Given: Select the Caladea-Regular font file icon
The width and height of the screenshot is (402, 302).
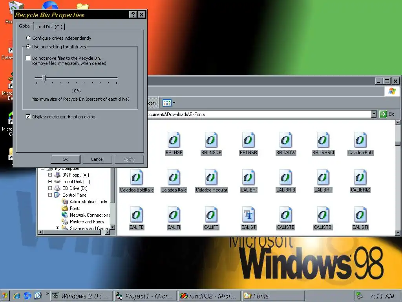Looking at the screenshot, I should [211, 177].
